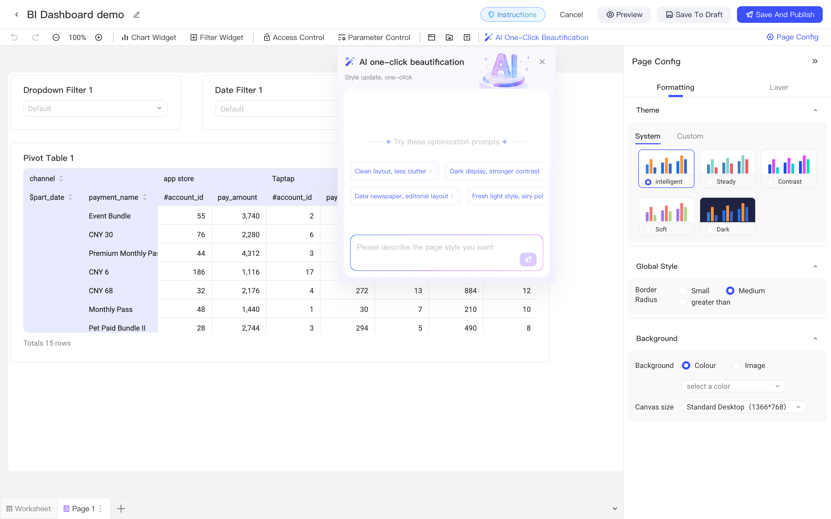Open the Worksheet tab
The width and height of the screenshot is (831, 519).
pos(29,508)
